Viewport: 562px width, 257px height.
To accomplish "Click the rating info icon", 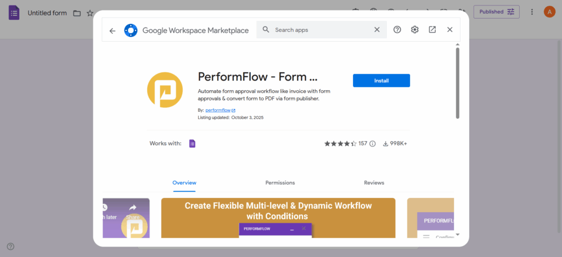I will coord(373,144).
